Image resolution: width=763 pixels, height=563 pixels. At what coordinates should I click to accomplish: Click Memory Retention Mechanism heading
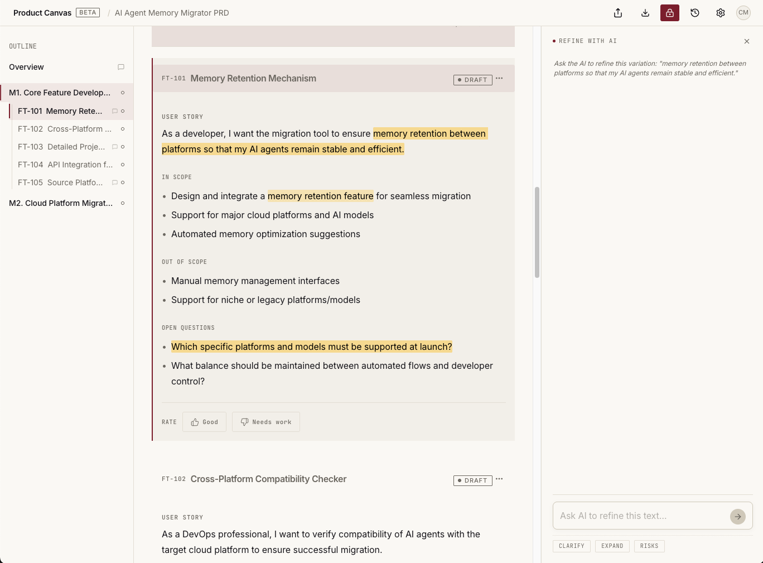point(253,79)
